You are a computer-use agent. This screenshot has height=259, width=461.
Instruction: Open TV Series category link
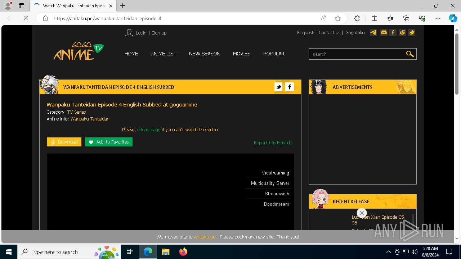coord(76,112)
